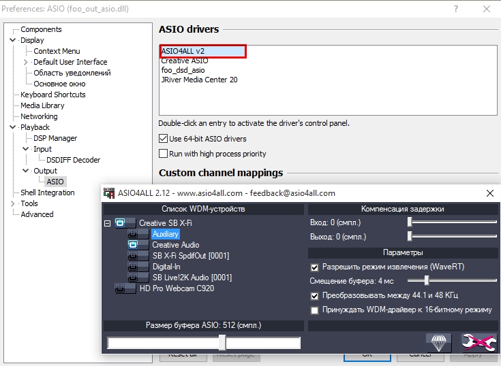
Task: Select Creative SB X-Fi device label
Action: click(x=166, y=223)
